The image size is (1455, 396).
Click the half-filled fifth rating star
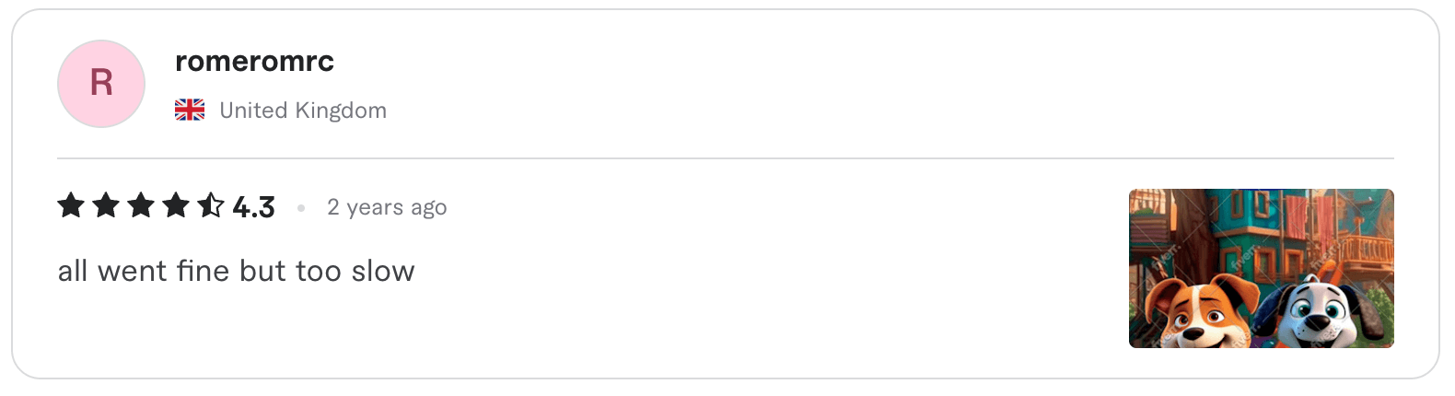[211, 205]
